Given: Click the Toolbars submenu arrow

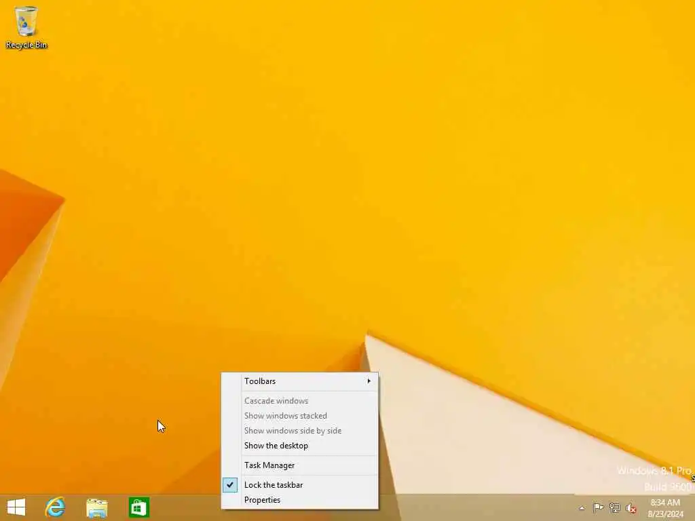Looking at the screenshot, I should click(x=369, y=381).
